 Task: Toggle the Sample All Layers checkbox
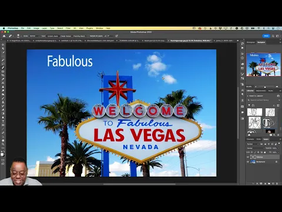[x=88, y=36]
